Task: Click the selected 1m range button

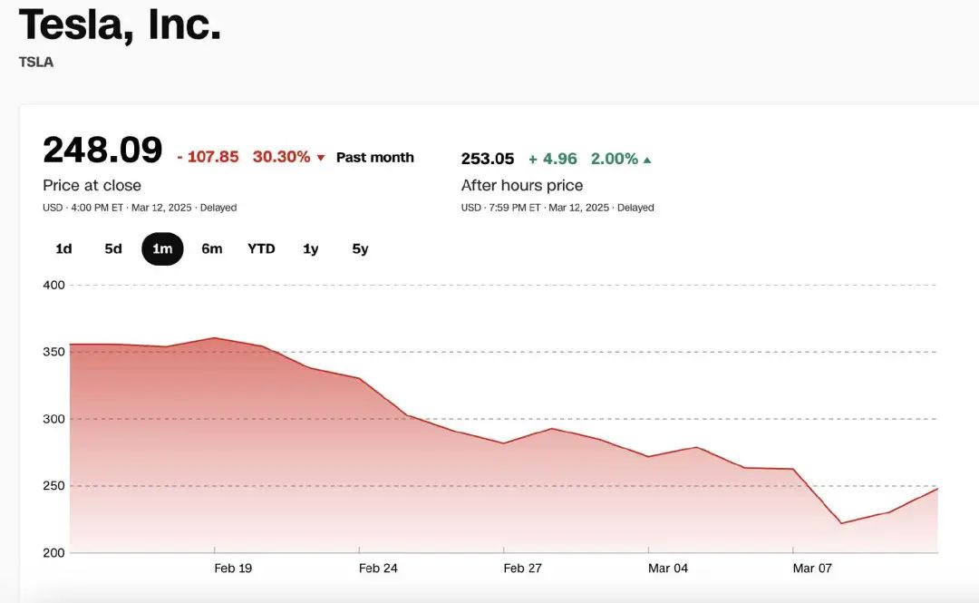Action: 162,248
